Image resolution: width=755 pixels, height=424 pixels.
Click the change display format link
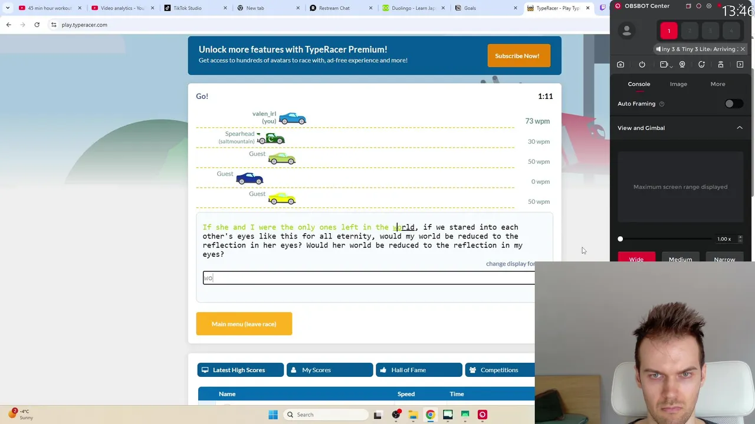point(510,264)
